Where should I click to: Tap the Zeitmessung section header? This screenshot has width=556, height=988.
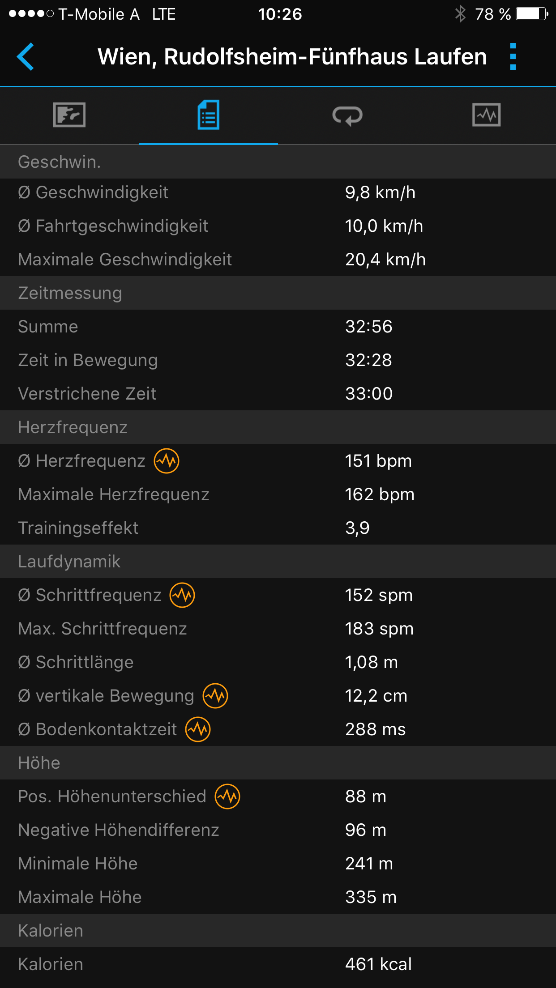(278, 293)
